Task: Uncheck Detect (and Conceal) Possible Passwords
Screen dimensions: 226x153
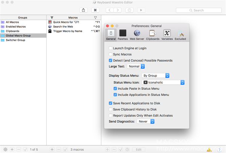Action: tap(110, 60)
